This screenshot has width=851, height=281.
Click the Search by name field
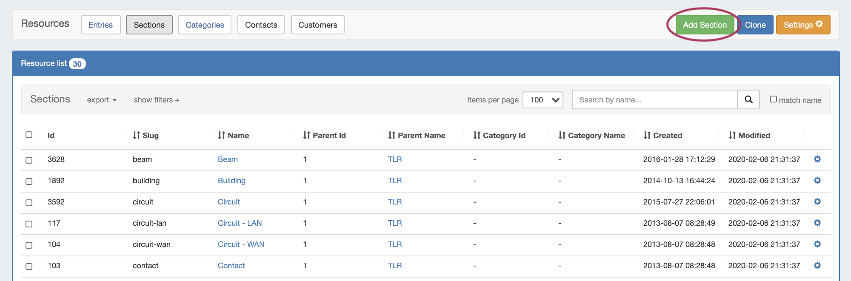654,100
